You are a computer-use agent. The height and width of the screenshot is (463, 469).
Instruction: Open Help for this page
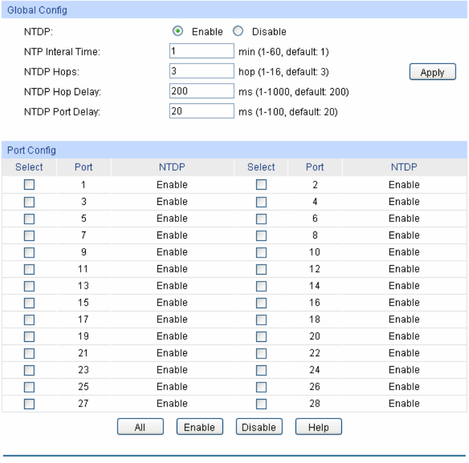pos(318,427)
